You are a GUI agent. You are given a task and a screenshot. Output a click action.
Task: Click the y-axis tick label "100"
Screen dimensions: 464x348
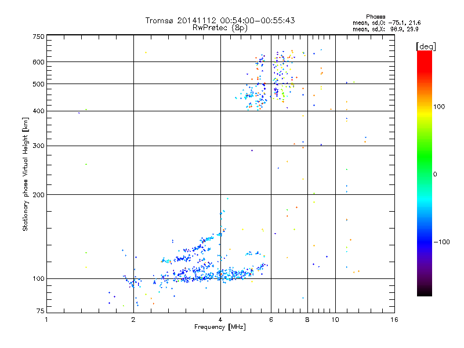(x=38, y=279)
